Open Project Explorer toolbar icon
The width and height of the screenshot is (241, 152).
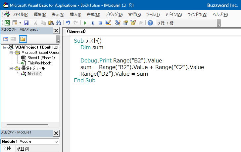118,23
